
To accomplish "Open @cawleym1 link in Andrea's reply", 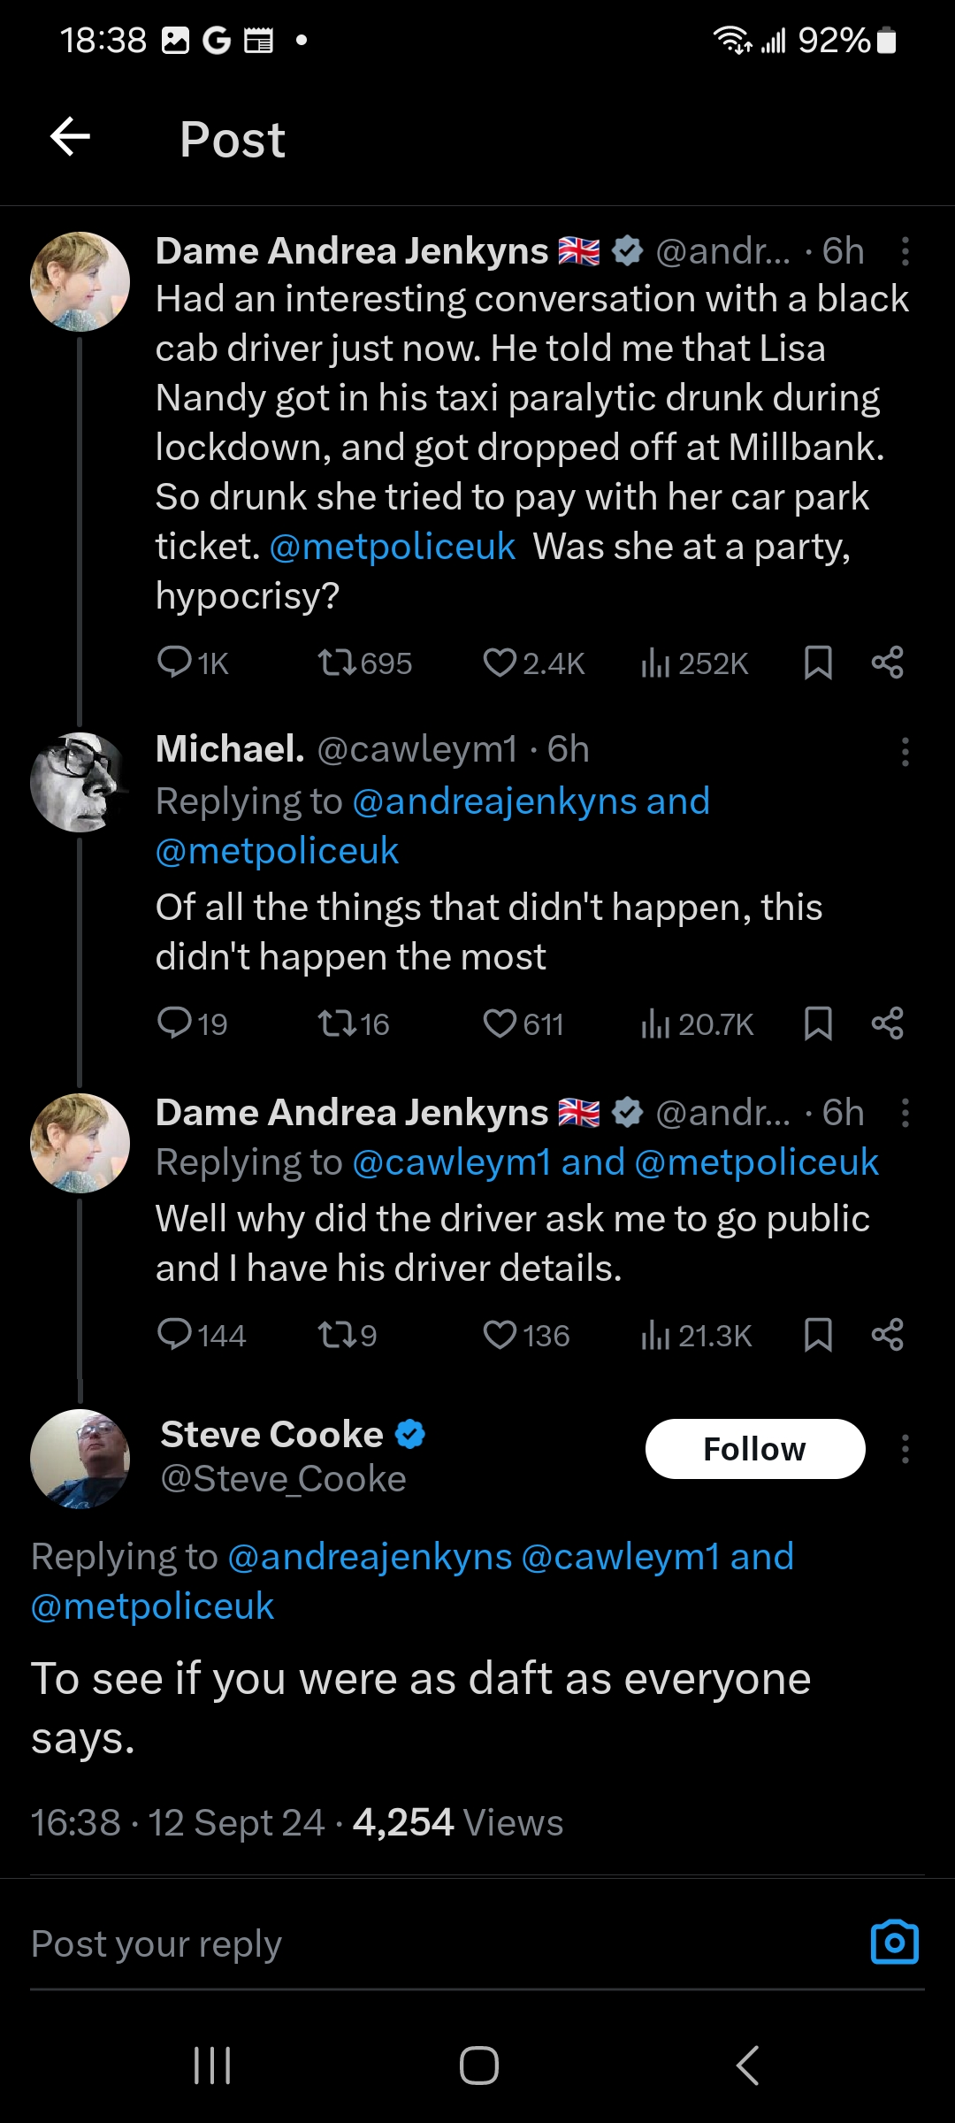I will click(451, 1162).
